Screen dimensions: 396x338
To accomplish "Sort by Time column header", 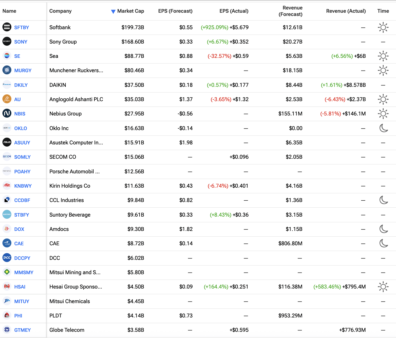I will tap(383, 11).
